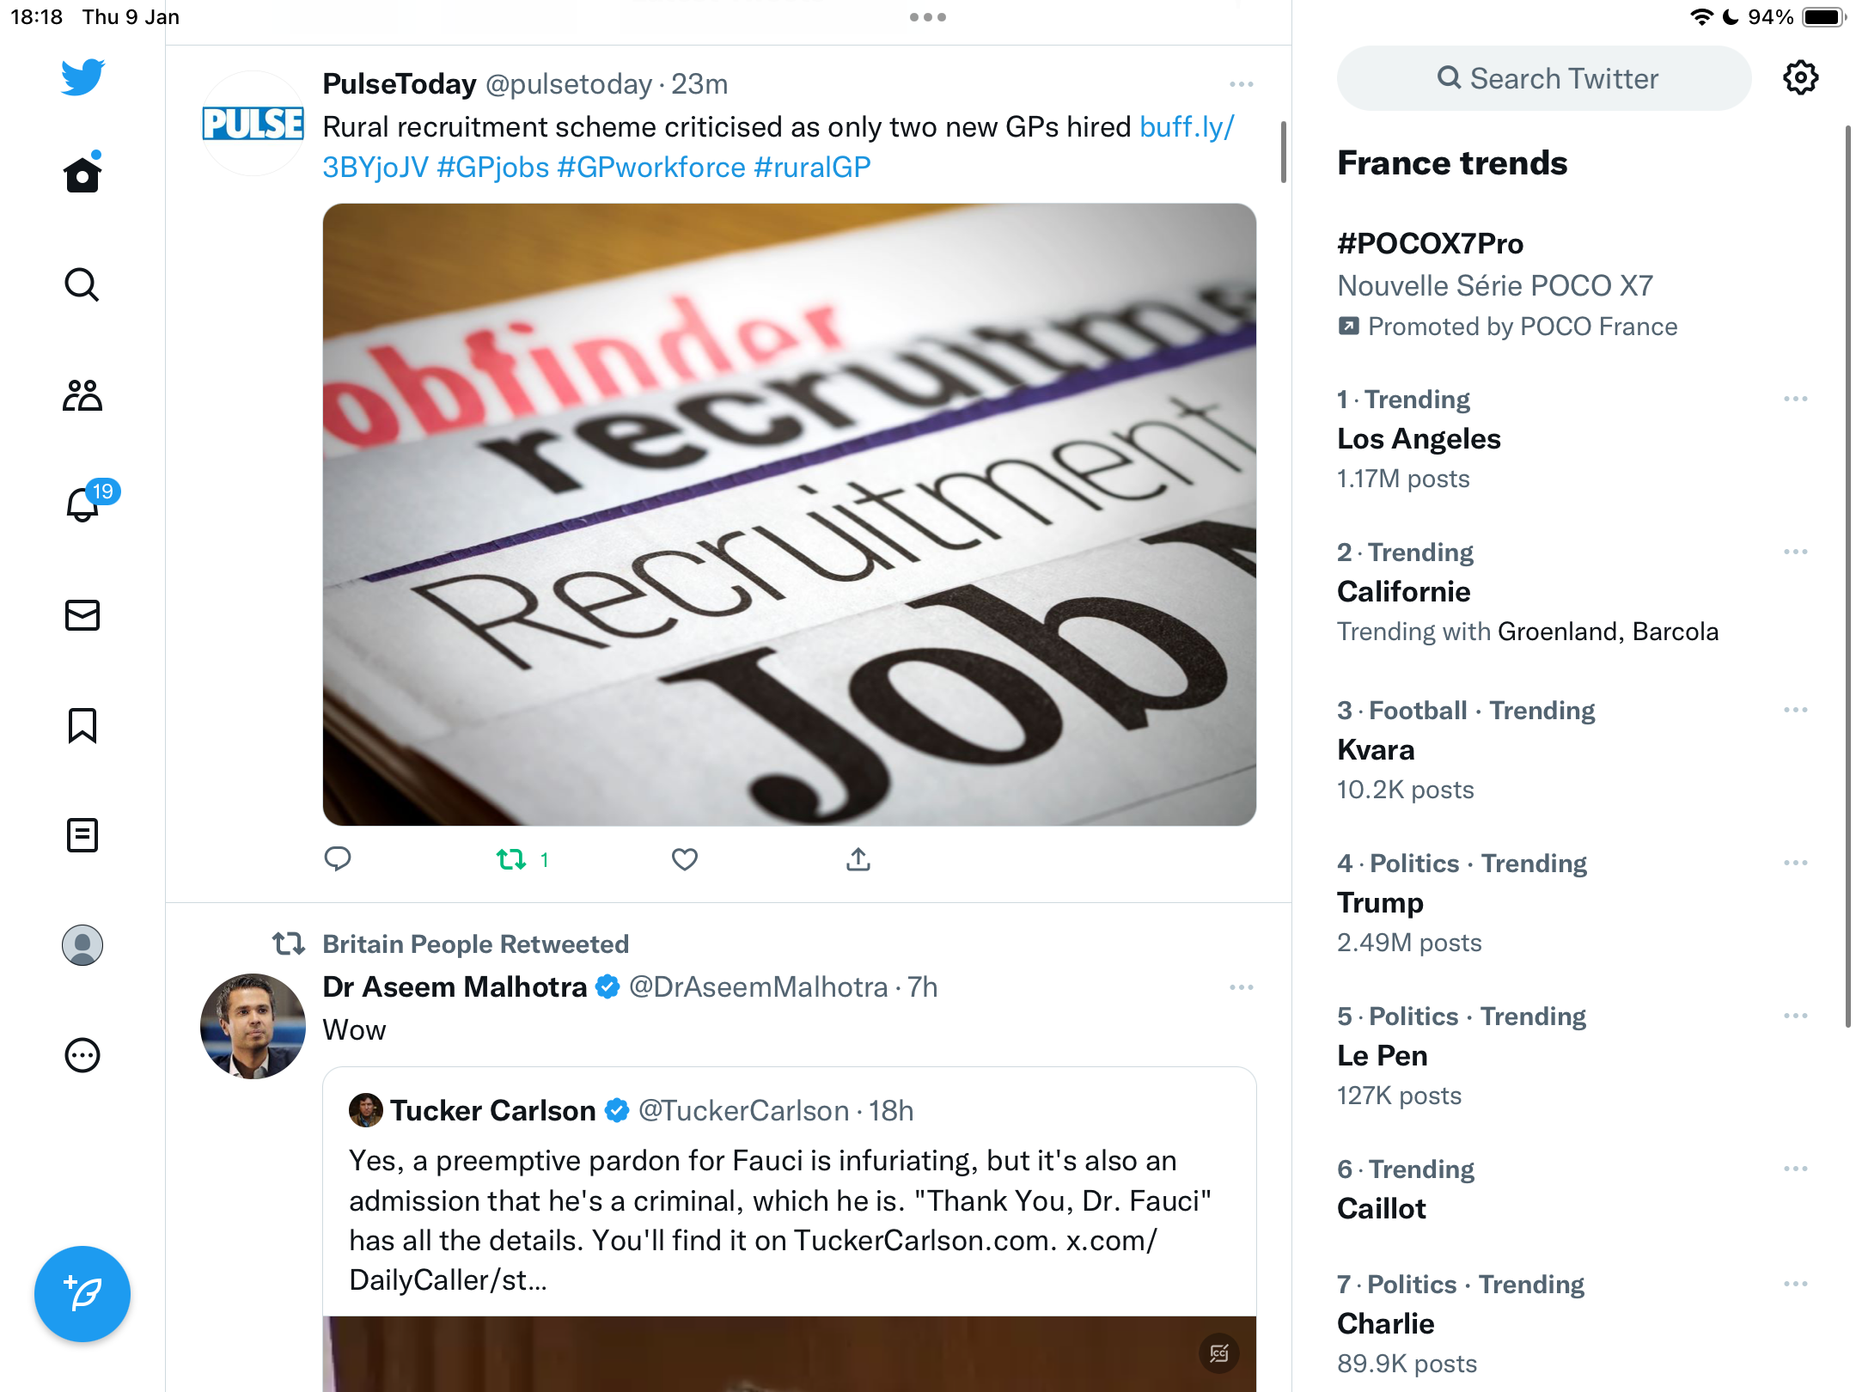Share the PulseToday tweet
The height and width of the screenshot is (1392, 1856).
(858, 858)
